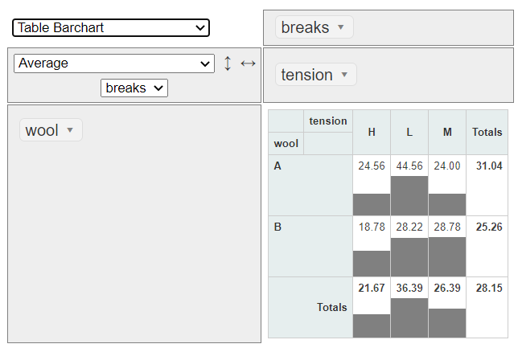Viewport: 518px width, 348px height.
Task: Open filter triangle on wool attribute
Action: click(70, 130)
